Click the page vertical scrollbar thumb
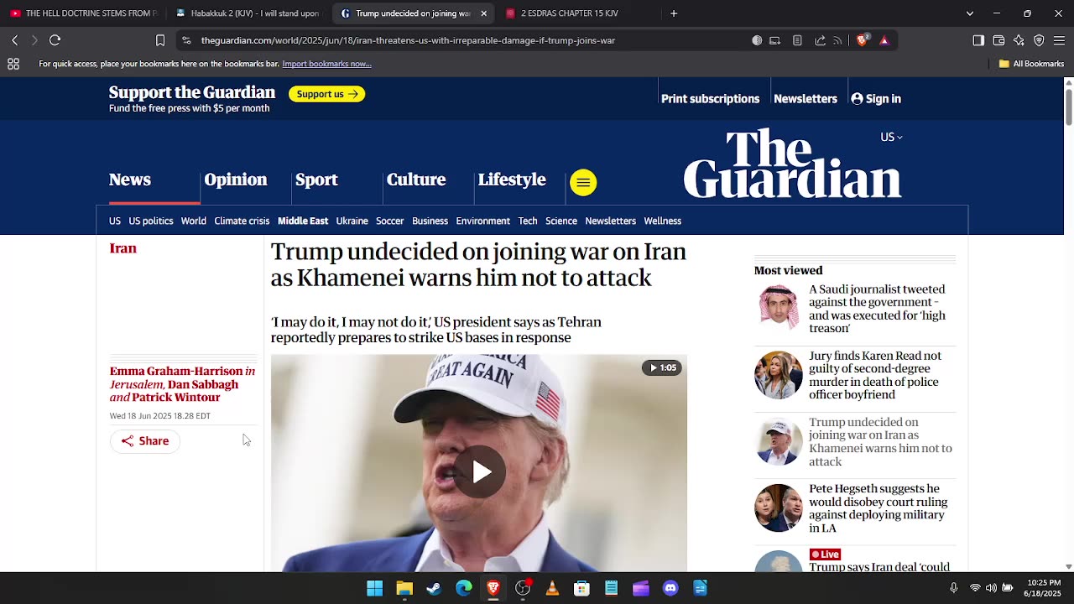Image resolution: width=1074 pixels, height=604 pixels. coord(1068,105)
